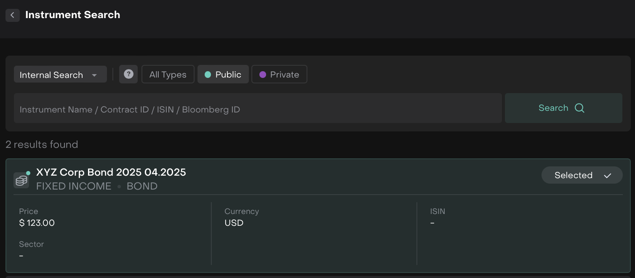Toggle the Private instrument filter
The height and width of the screenshot is (278, 635).
click(x=279, y=75)
